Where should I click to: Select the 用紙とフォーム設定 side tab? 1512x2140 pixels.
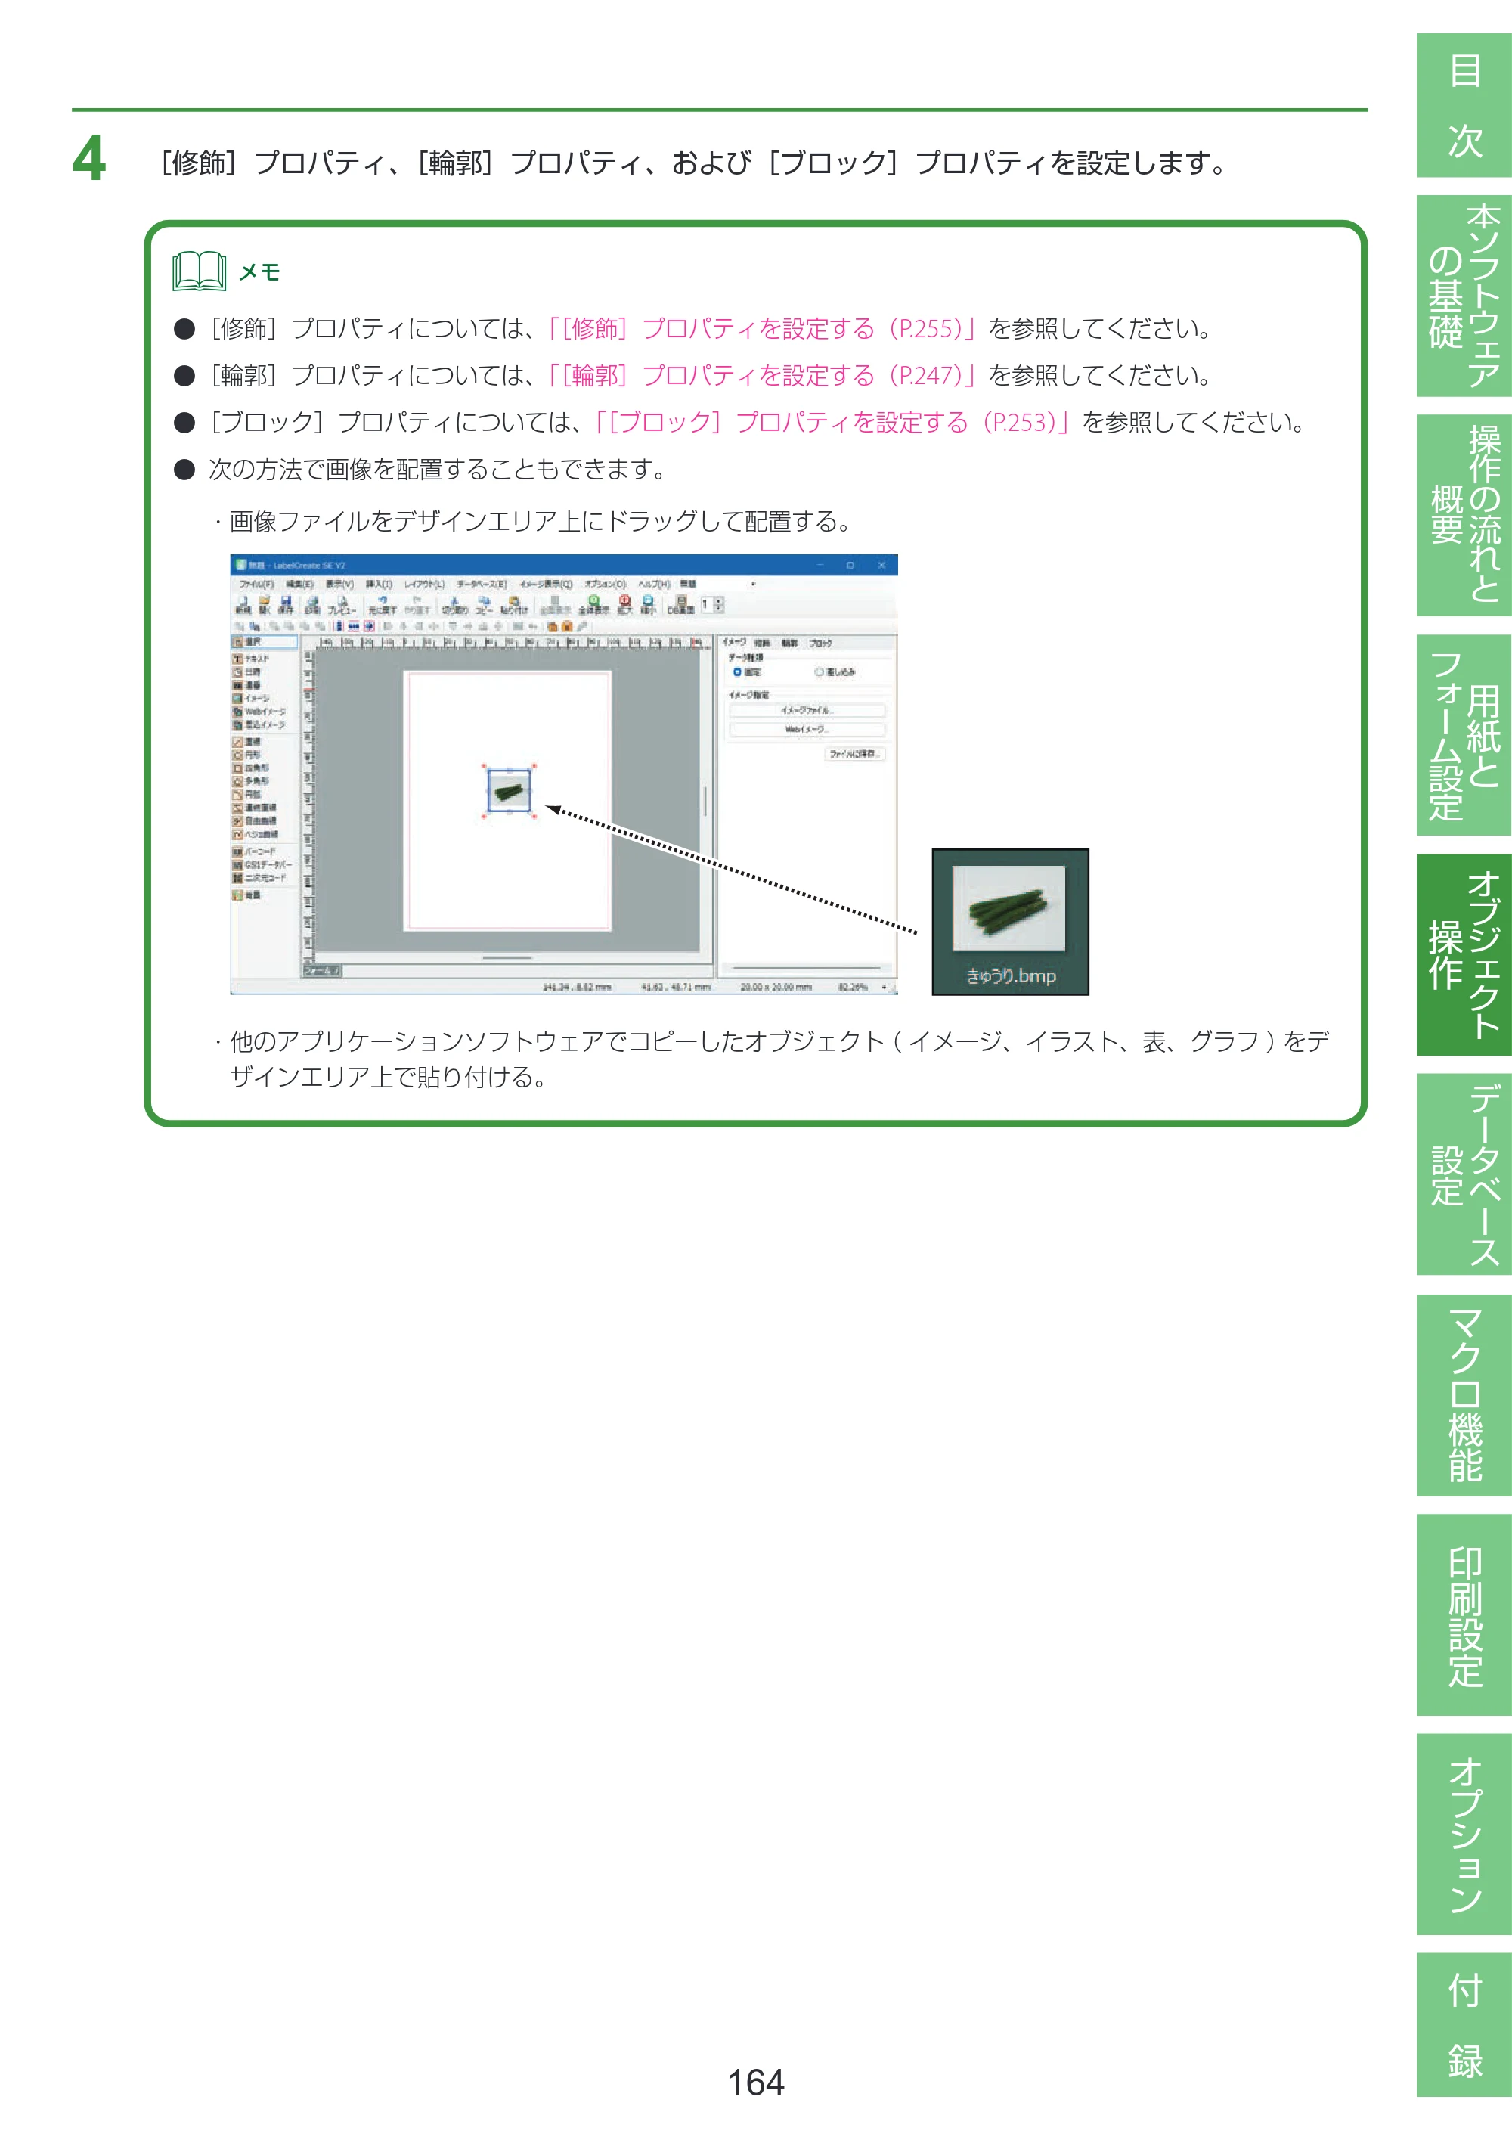click(1464, 736)
